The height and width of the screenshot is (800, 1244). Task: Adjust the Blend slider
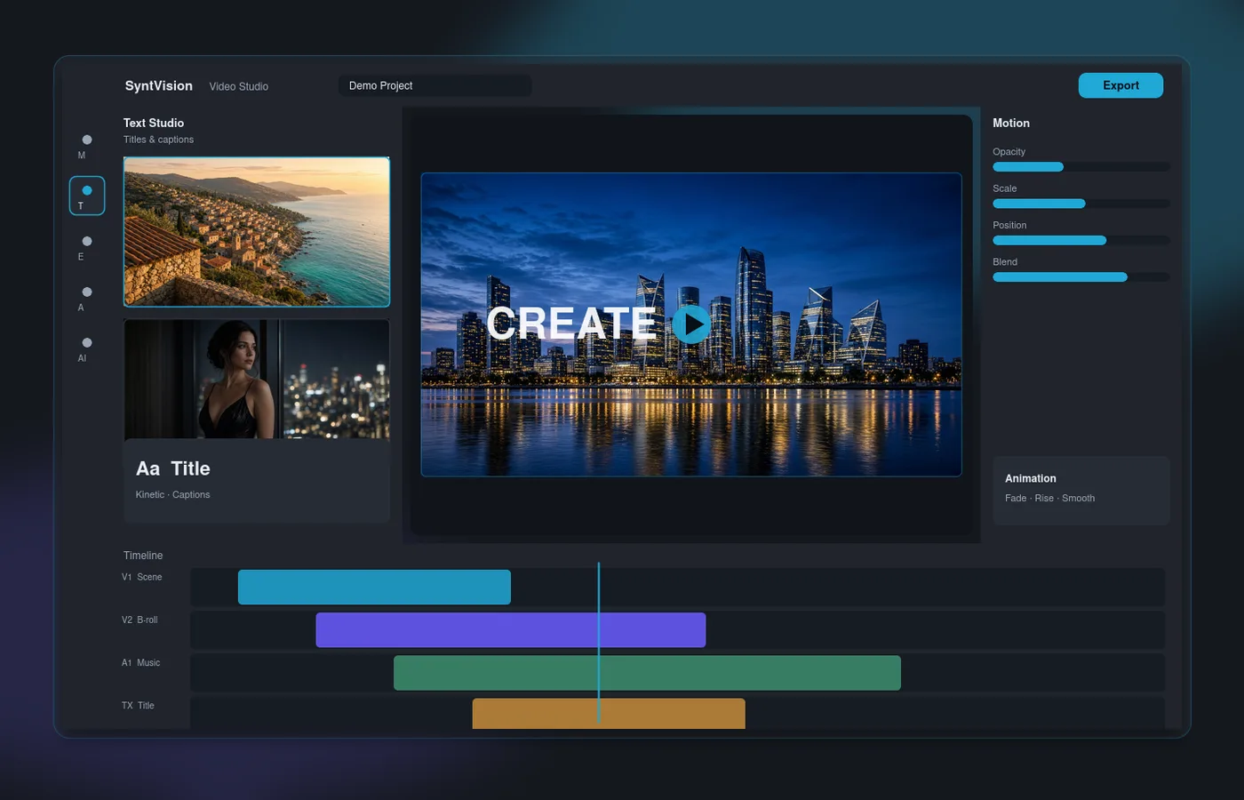pyautogui.click(x=1081, y=277)
